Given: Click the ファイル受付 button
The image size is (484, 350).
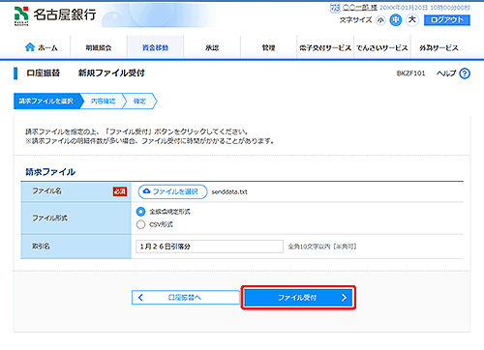Looking at the screenshot, I should [298, 298].
